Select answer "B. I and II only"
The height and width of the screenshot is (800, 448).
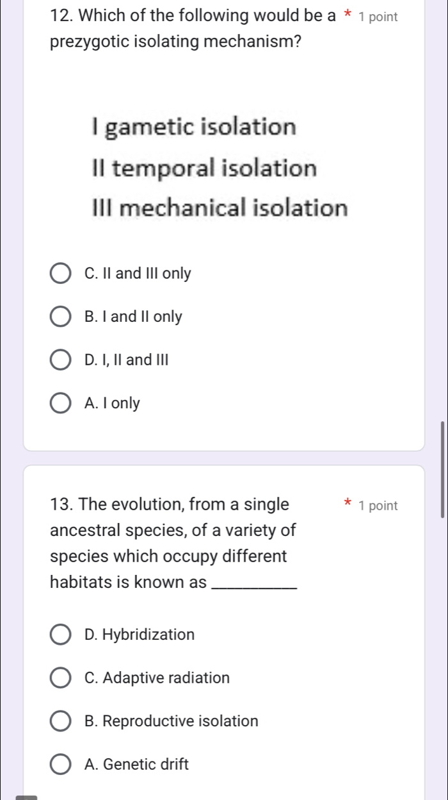[61, 317]
